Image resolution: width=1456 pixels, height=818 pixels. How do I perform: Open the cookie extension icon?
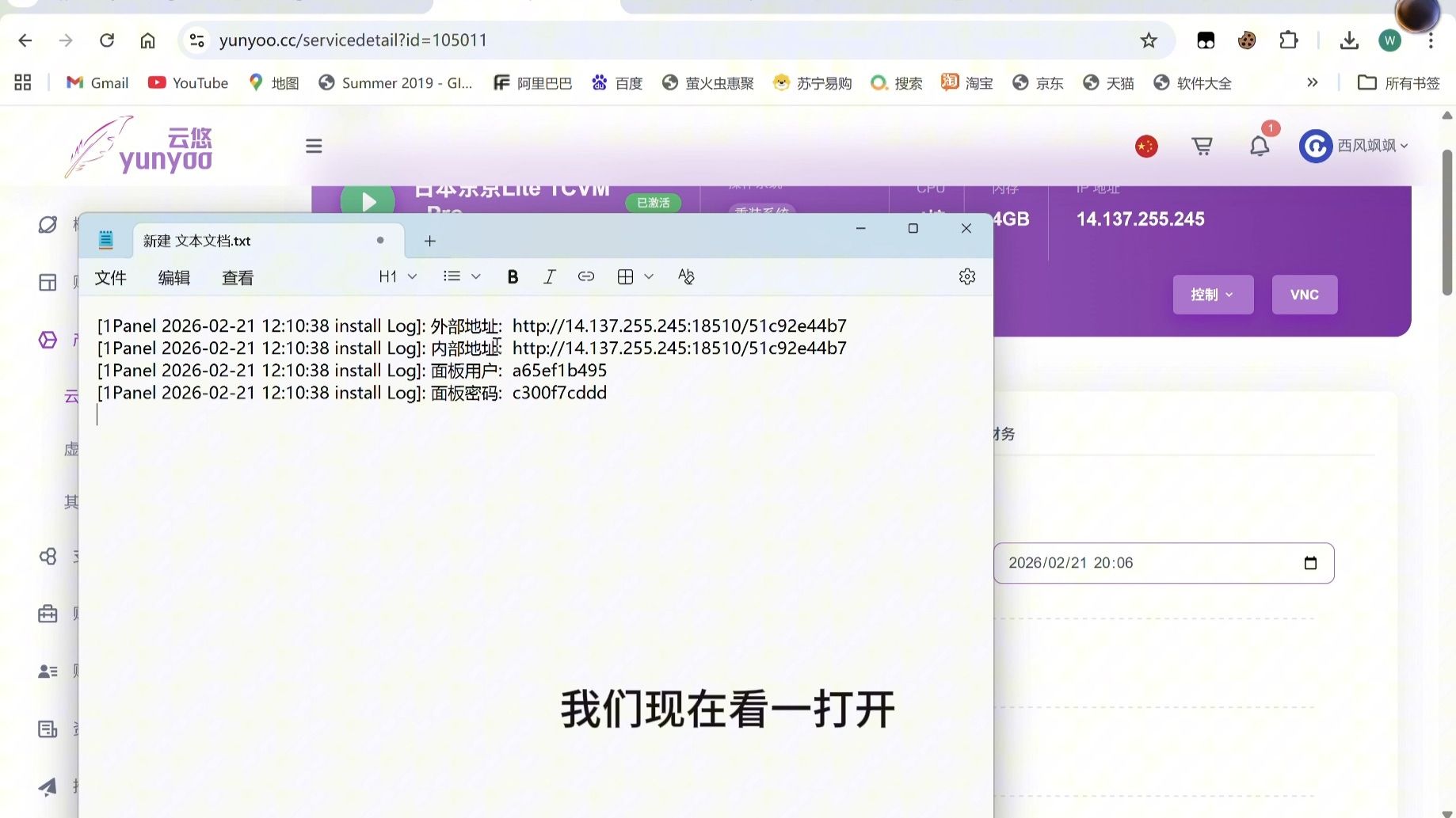1247,40
